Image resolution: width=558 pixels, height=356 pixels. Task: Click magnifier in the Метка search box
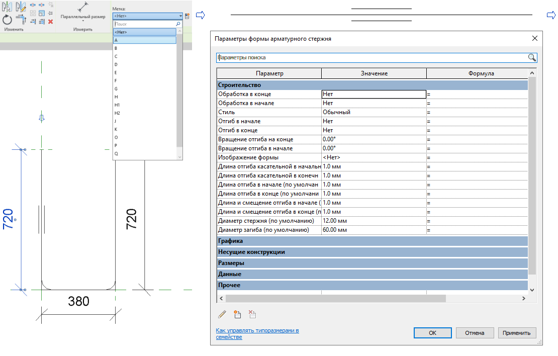178,24
